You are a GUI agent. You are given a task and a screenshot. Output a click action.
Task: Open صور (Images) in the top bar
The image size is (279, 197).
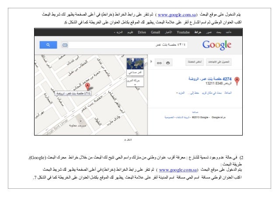209,32
